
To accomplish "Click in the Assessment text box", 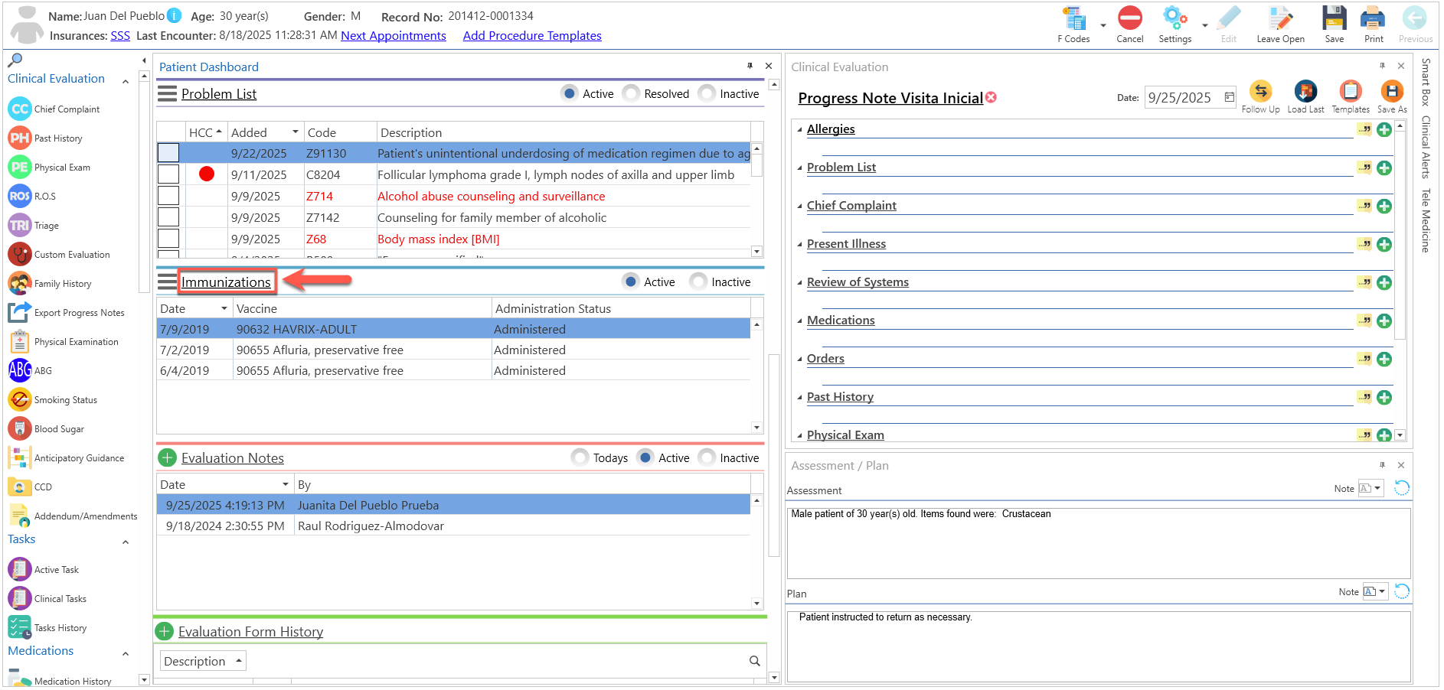I will tap(1099, 543).
